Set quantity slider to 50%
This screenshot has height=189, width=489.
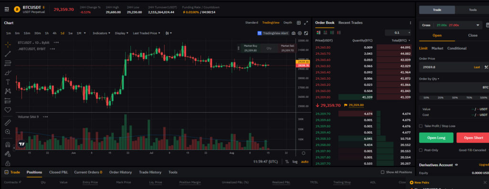coord(455,98)
